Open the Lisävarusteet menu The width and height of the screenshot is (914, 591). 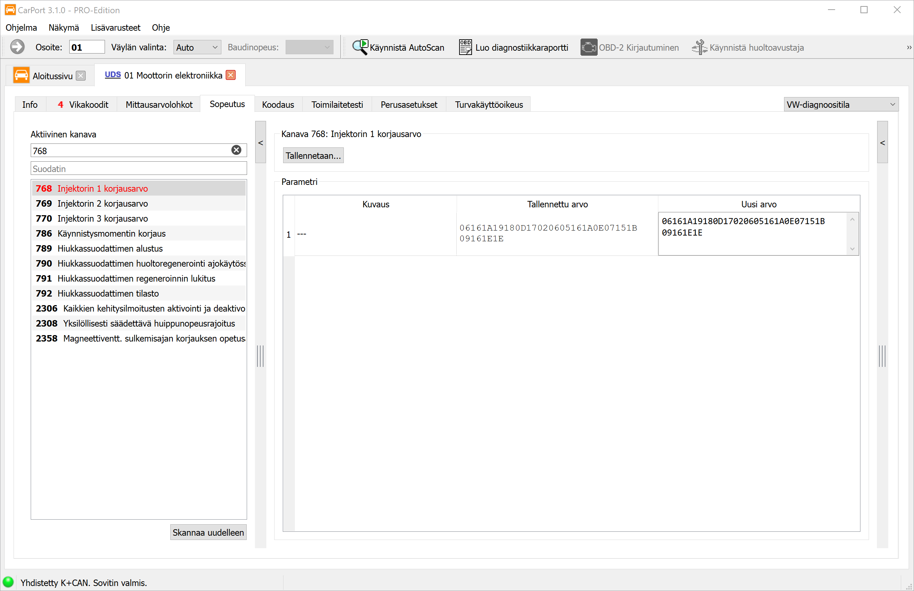pos(115,27)
